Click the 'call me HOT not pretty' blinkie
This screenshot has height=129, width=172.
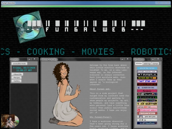[x=147, y=107]
